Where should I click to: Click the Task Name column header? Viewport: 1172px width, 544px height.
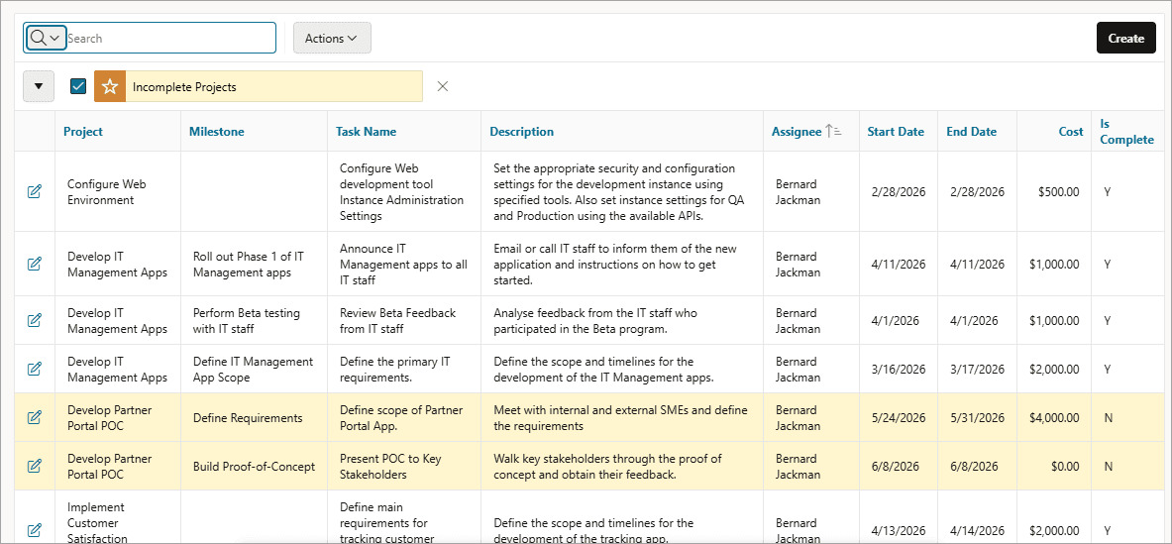point(367,132)
